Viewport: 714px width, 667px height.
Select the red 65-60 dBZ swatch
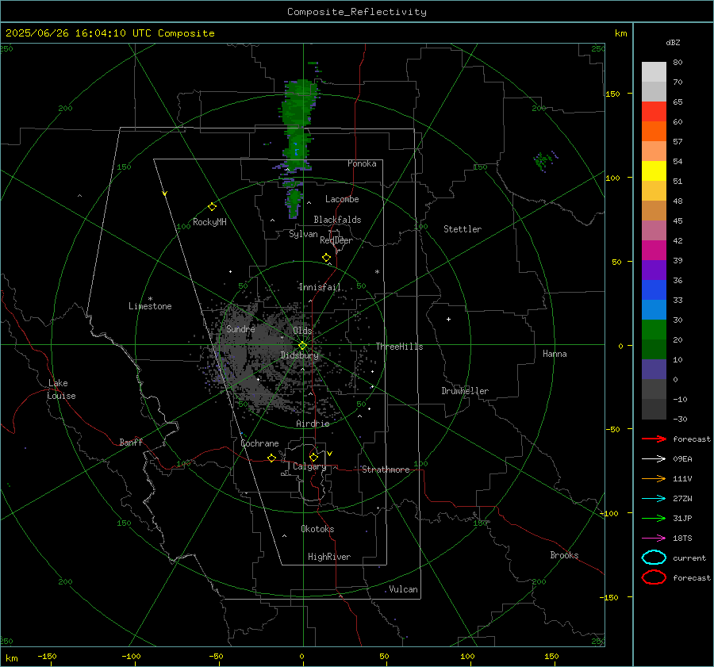[x=654, y=112]
